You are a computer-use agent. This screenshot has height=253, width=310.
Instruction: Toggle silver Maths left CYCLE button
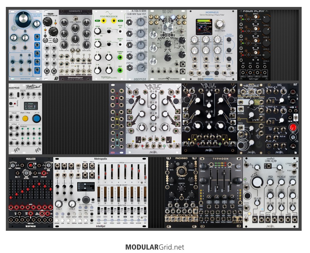(131, 101)
